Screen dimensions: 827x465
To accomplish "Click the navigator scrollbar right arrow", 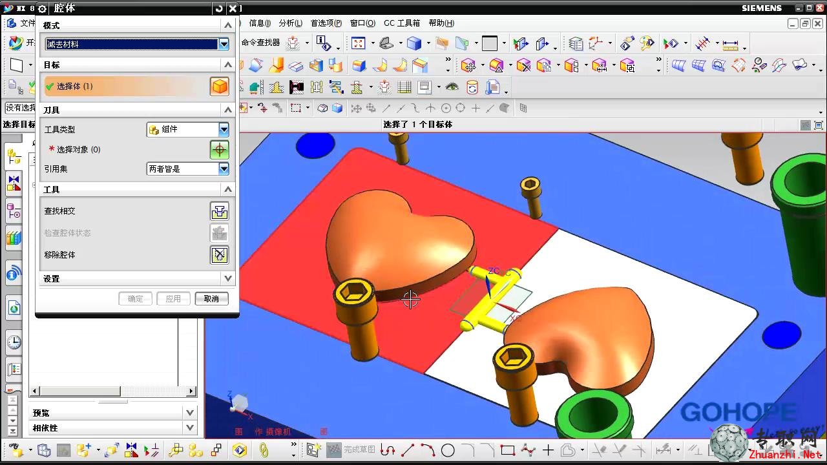I will (x=191, y=391).
